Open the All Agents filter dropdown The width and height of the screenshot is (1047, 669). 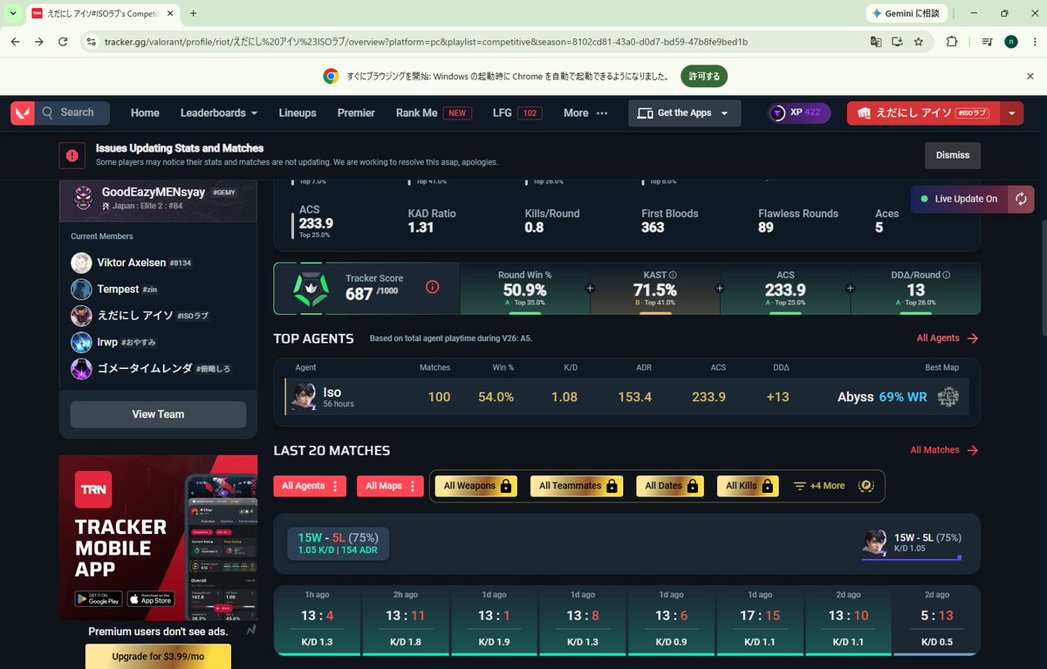(310, 486)
